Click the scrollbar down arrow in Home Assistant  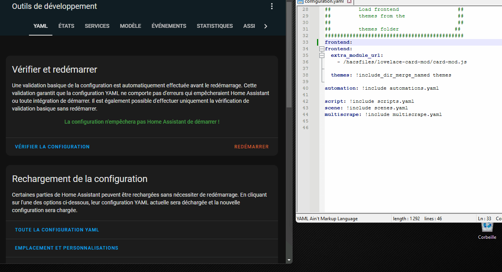pyautogui.click(x=289, y=260)
